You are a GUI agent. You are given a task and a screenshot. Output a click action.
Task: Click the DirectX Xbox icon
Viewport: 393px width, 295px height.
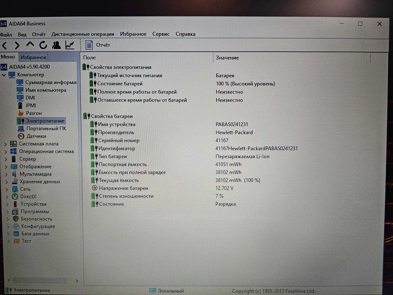click(x=15, y=196)
